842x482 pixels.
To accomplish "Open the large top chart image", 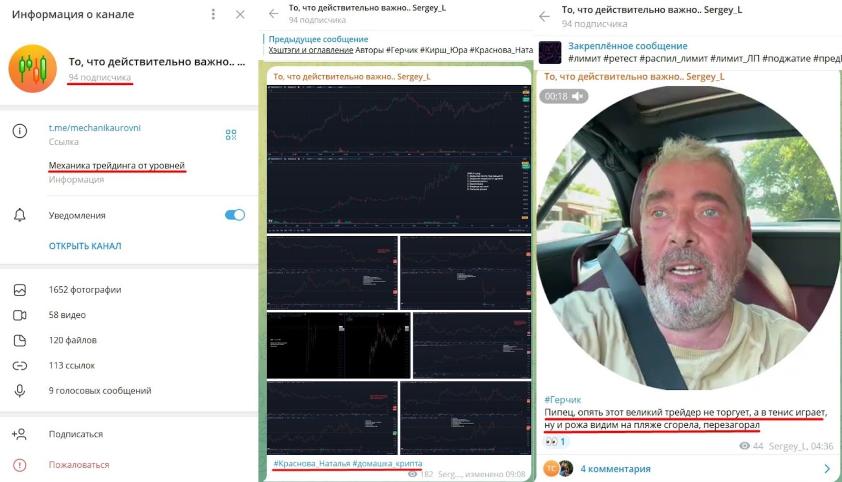I will click(x=399, y=159).
